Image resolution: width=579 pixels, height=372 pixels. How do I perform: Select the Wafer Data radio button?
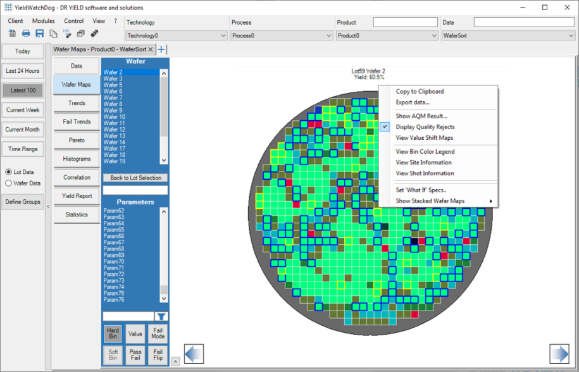pos(8,182)
